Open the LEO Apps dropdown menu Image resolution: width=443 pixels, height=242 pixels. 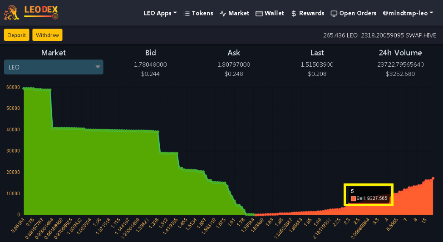tap(160, 13)
